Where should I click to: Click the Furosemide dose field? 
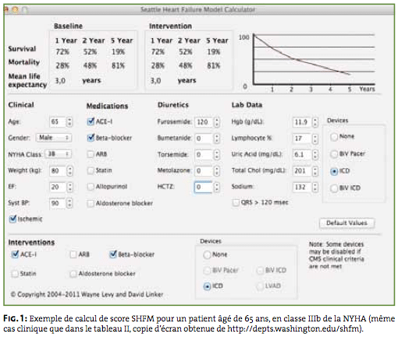coord(204,122)
